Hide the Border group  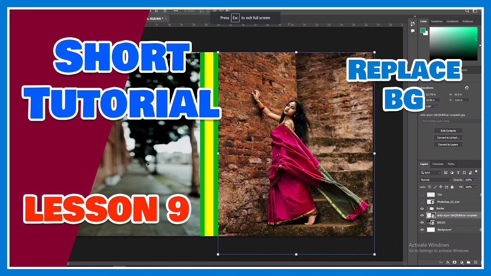point(422,209)
